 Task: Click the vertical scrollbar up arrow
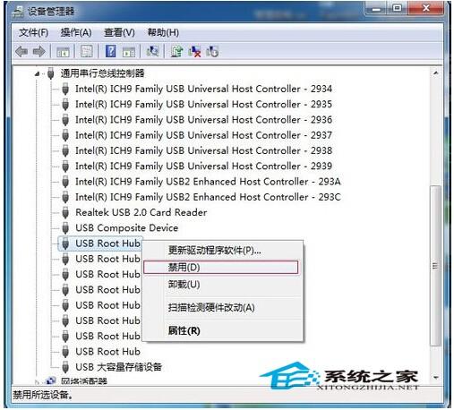[436, 73]
